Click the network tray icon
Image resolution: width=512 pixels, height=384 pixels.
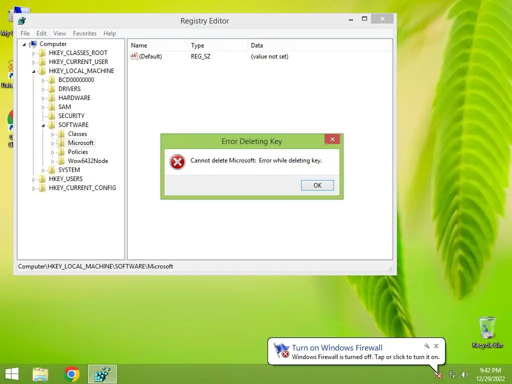(x=452, y=374)
